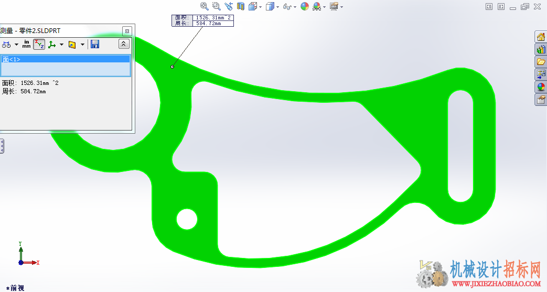The width and height of the screenshot is (547, 292).
Task: Click the Edit Appearance color sphere
Action: point(305,6)
